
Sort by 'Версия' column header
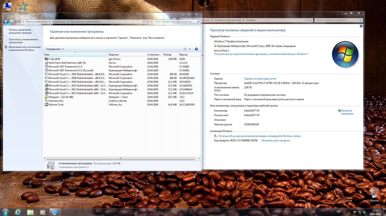pos(189,55)
